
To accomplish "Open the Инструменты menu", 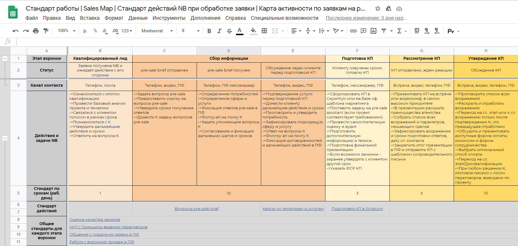I will point(169,18).
